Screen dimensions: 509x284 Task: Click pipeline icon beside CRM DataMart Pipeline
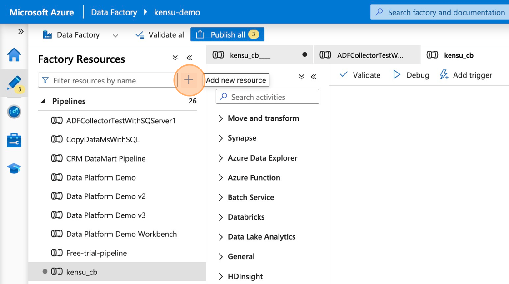point(57,158)
